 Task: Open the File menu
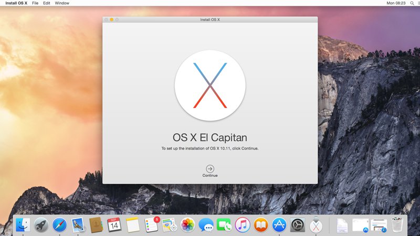point(35,3)
